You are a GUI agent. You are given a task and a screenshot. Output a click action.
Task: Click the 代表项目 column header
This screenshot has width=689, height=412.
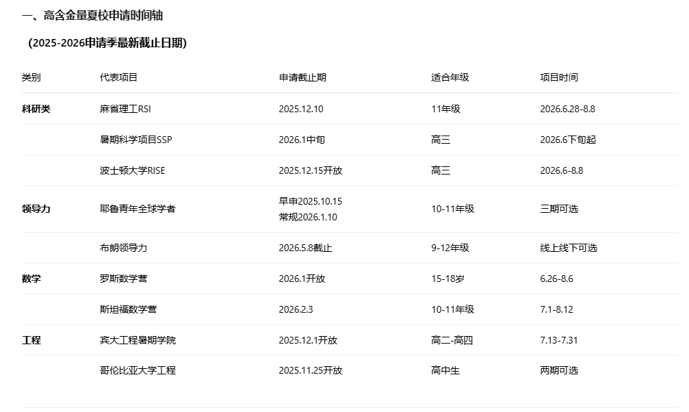(x=118, y=77)
